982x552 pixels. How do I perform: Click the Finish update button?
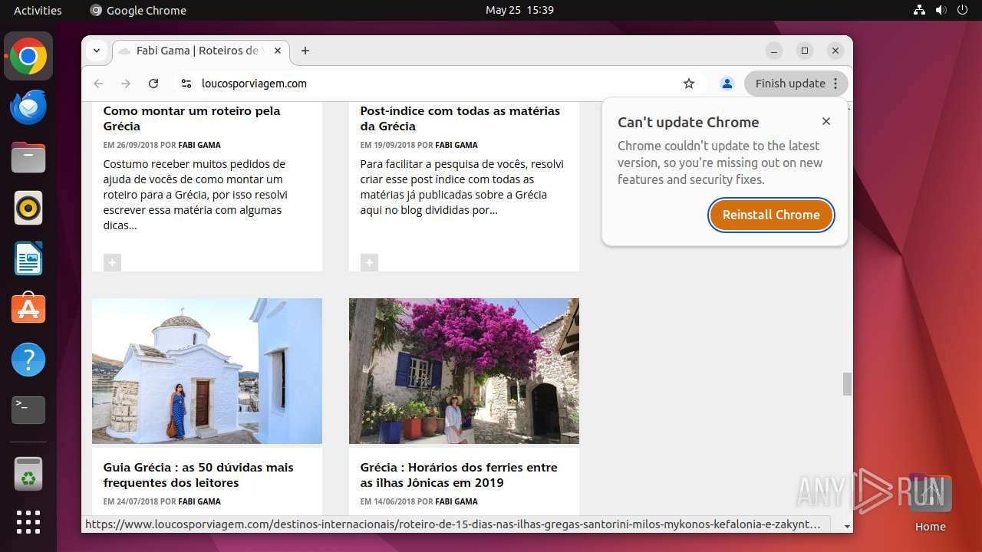[x=796, y=84]
